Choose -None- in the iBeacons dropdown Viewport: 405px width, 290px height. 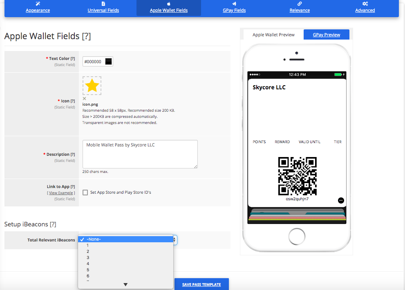pos(94,239)
